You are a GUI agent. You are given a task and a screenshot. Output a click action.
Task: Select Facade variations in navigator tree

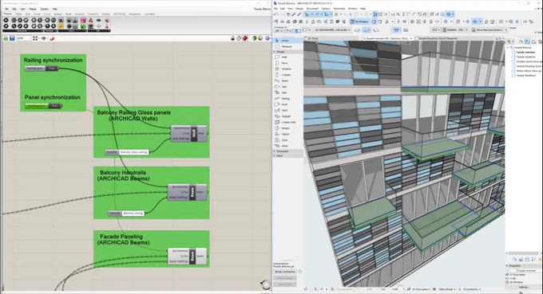tap(525, 57)
